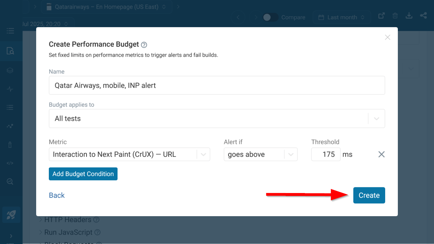434x244 pixels.
Task: Open the 'Budget applies to' dropdown
Action: click(x=376, y=118)
